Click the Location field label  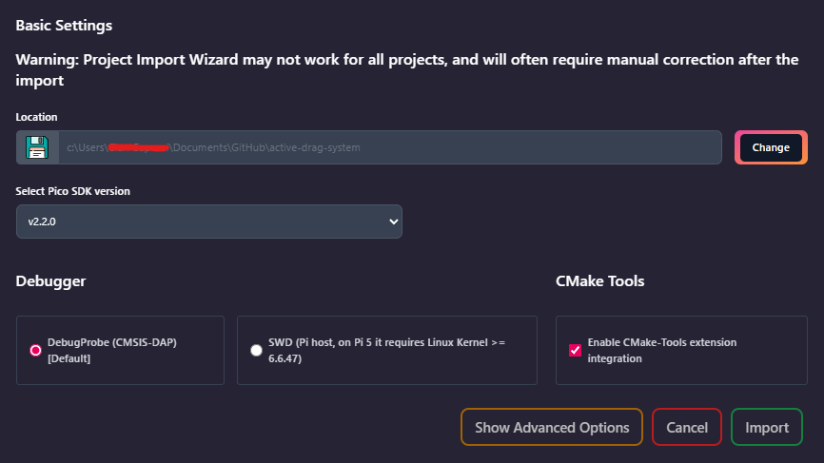[36, 117]
